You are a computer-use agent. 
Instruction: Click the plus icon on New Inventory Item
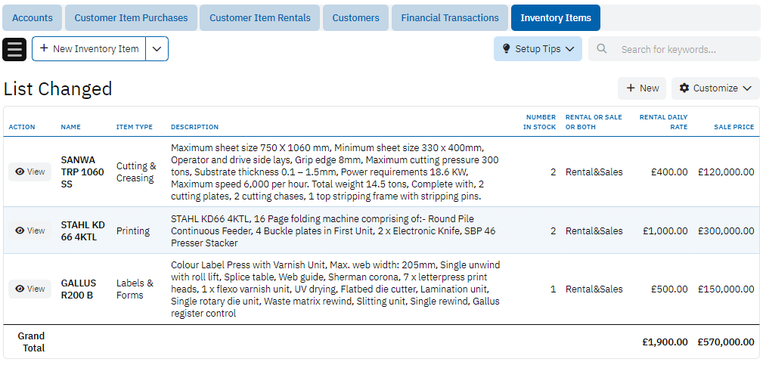point(44,49)
